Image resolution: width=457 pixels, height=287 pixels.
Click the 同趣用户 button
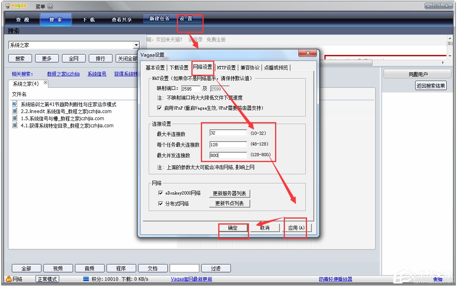[418, 74]
